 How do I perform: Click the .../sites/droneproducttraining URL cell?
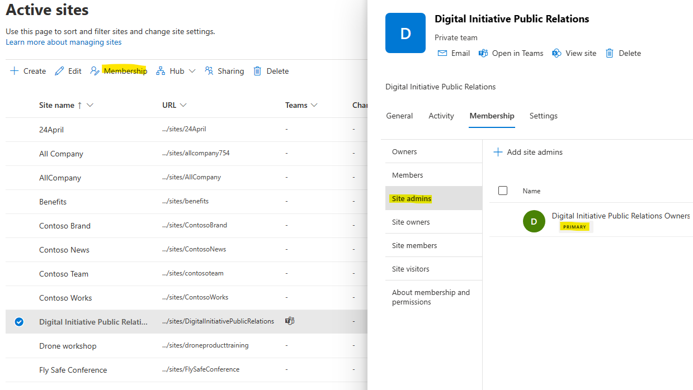(205, 345)
